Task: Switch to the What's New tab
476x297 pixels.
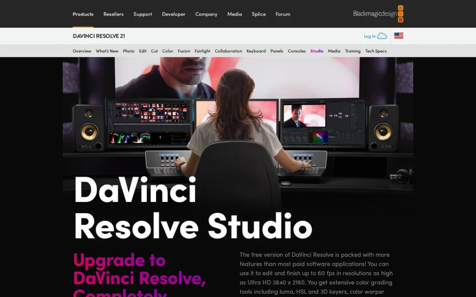Action: (x=107, y=51)
